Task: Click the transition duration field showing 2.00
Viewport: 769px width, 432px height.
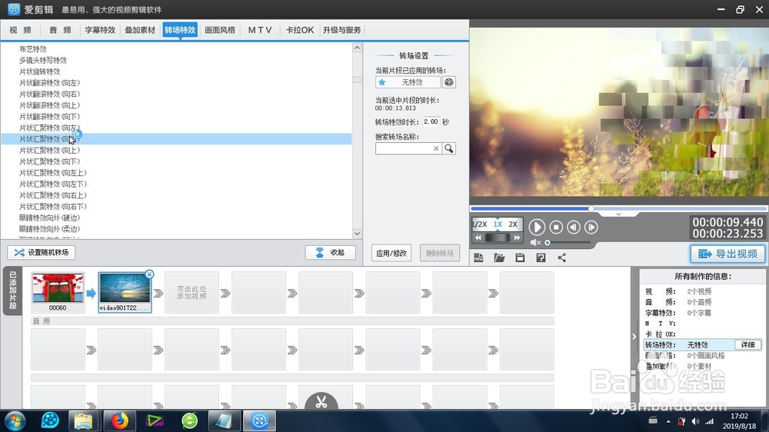Action: click(x=431, y=121)
